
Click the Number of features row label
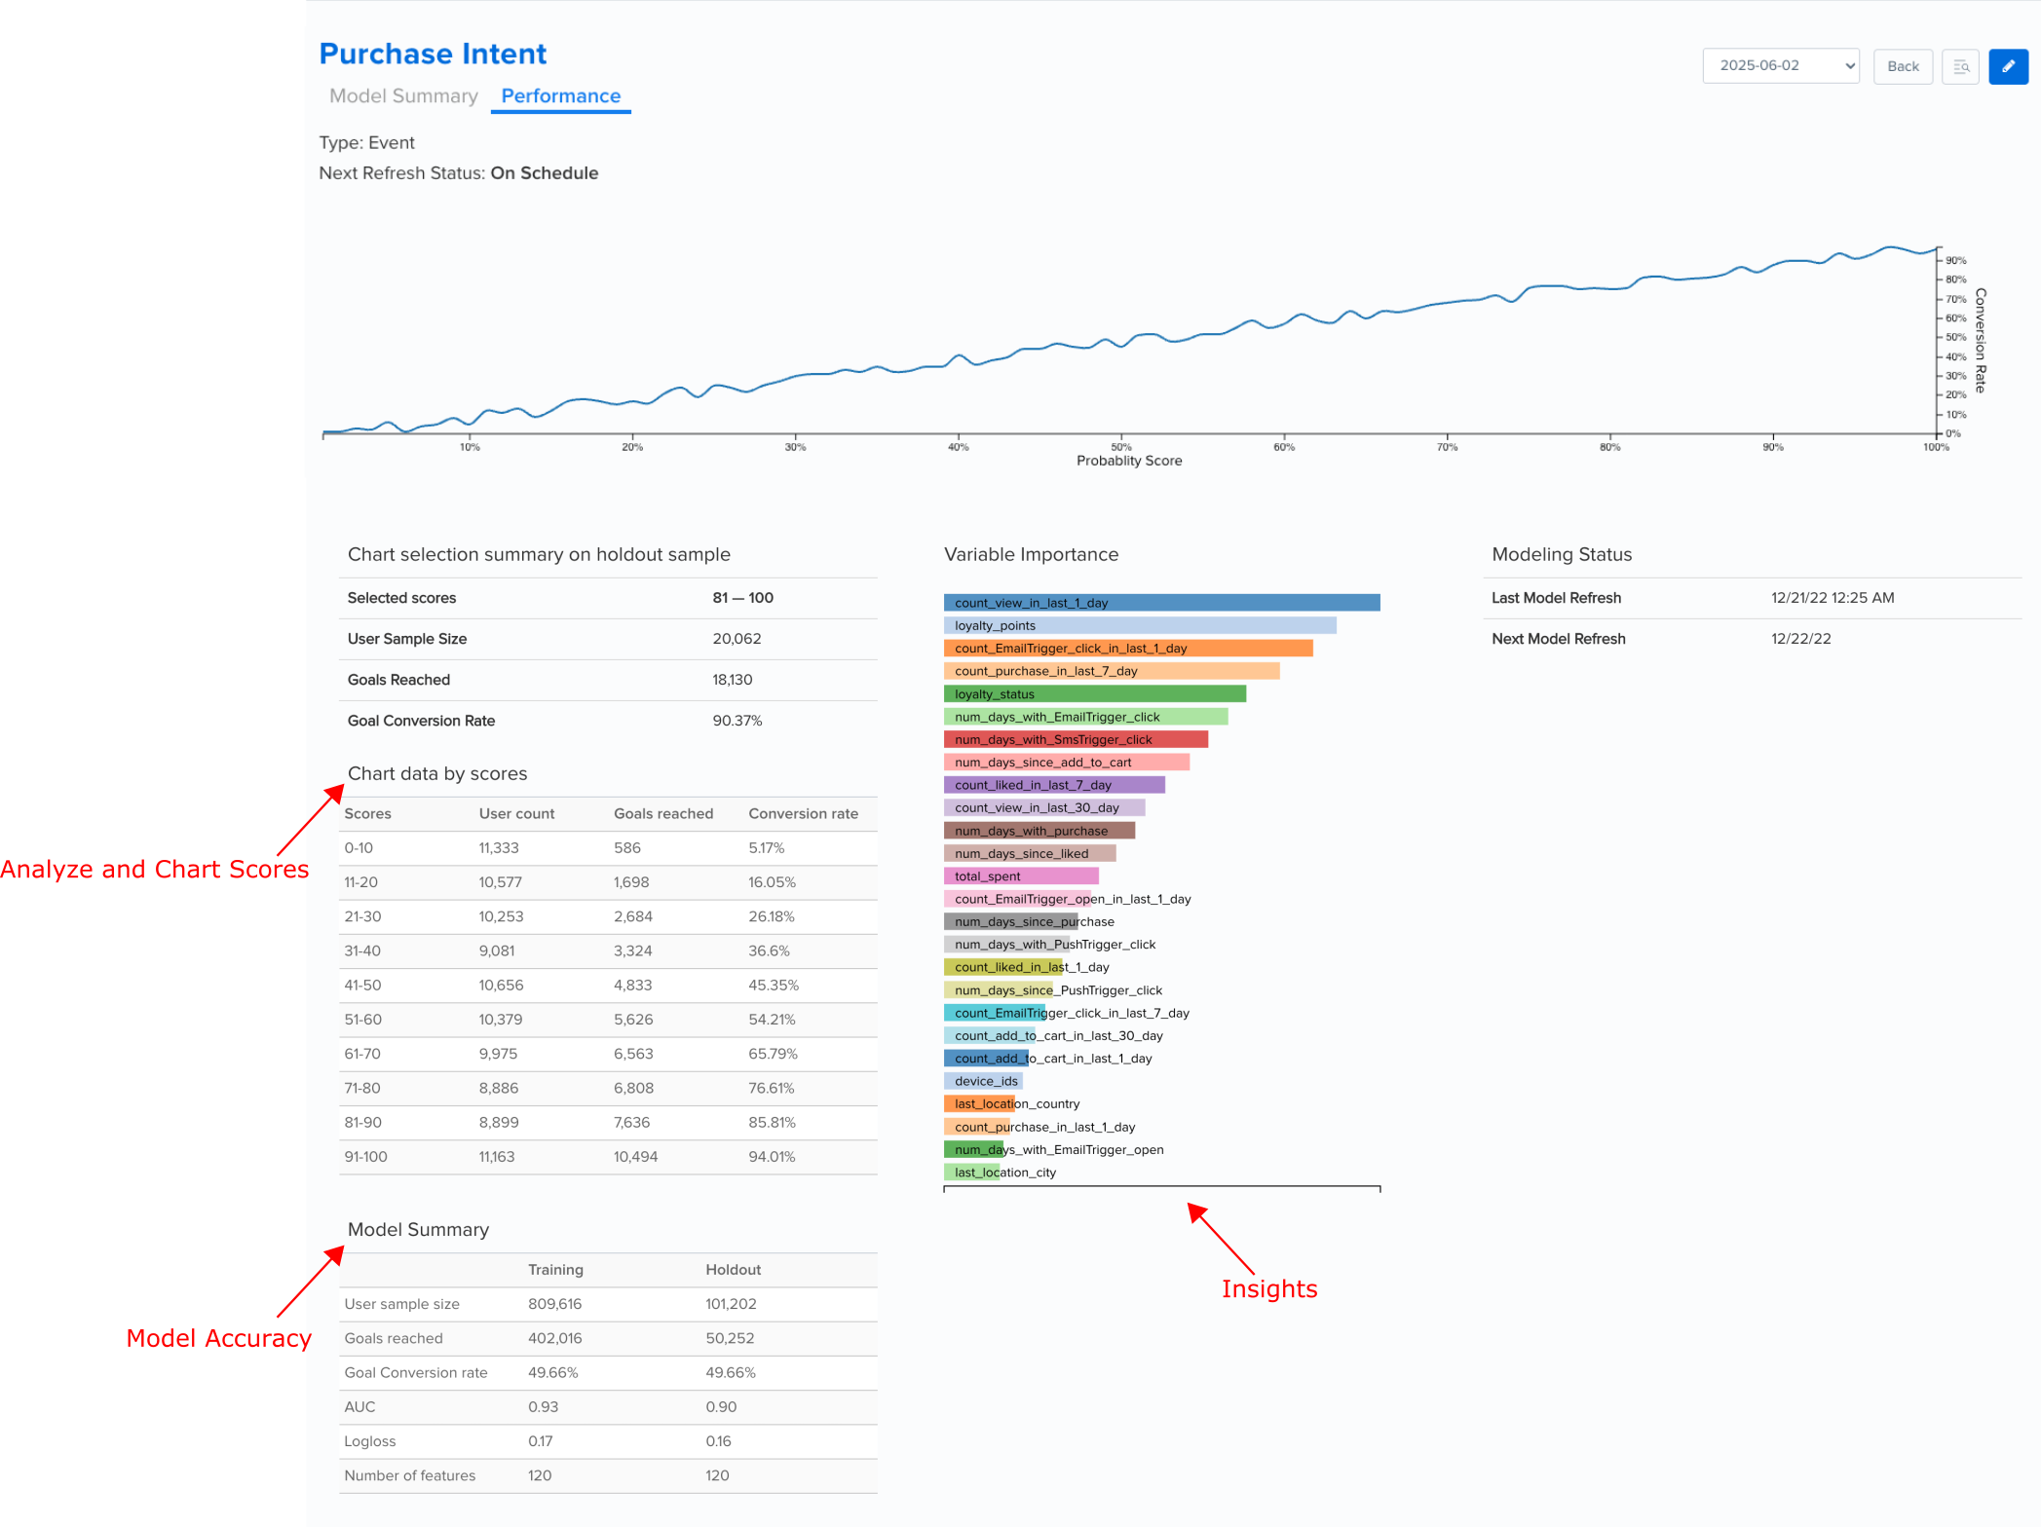[x=410, y=1475]
